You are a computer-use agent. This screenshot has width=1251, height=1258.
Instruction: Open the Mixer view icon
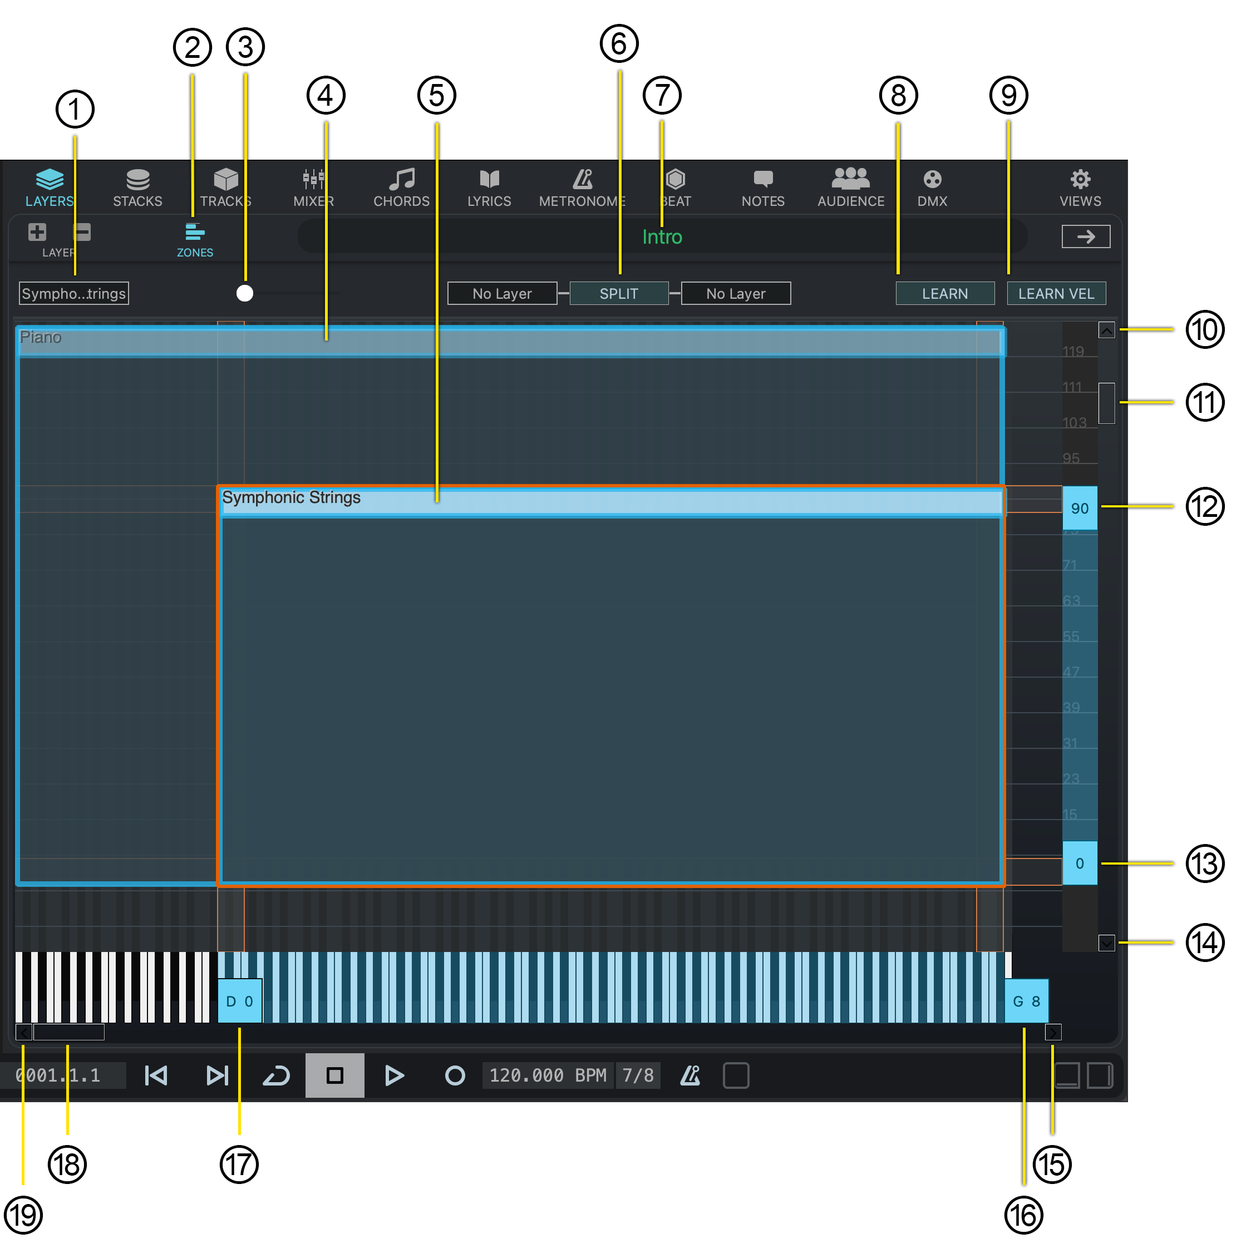(313, 180)
